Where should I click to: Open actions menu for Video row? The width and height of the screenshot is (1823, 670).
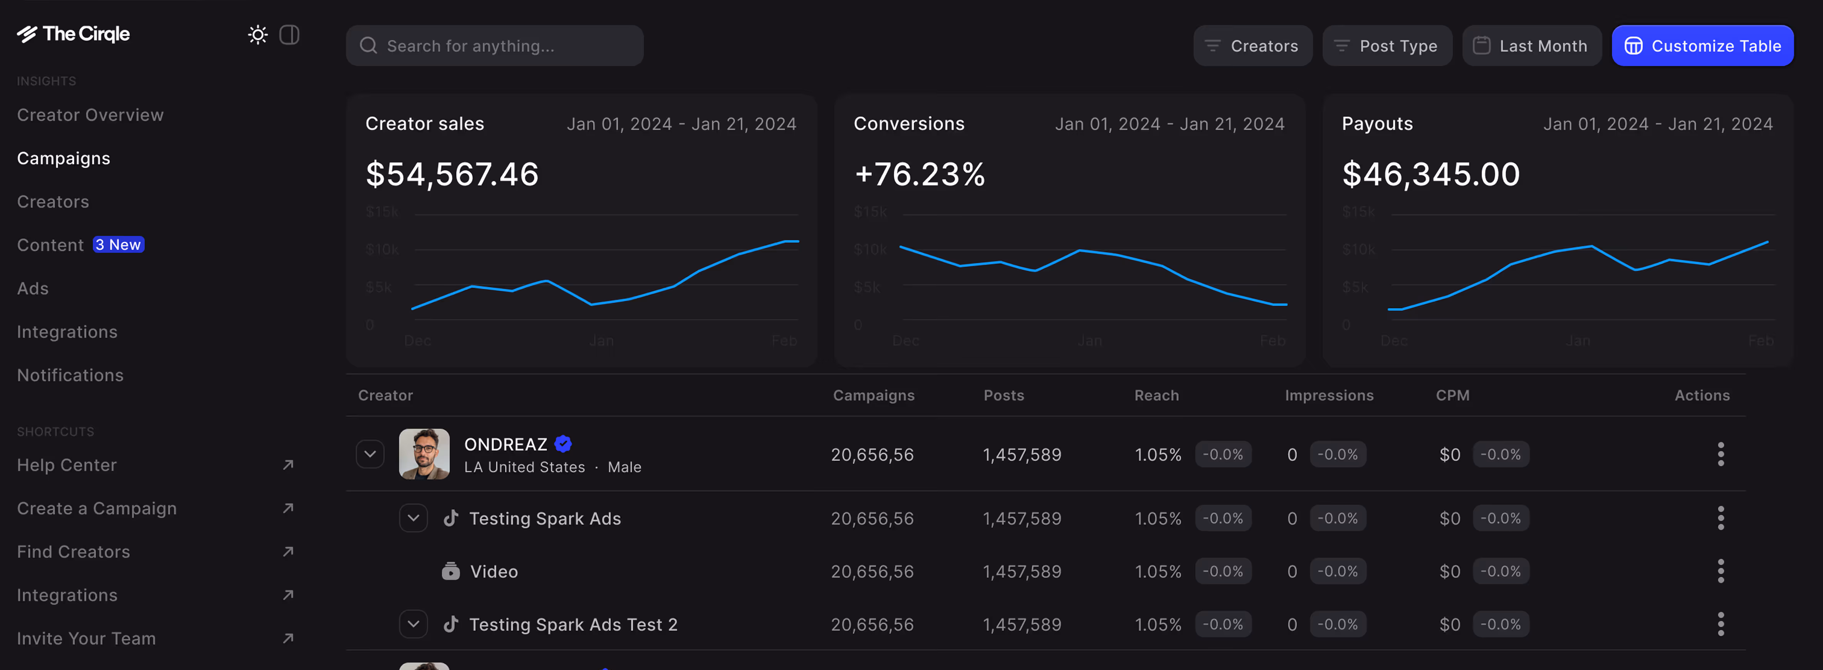(1721, 571)
